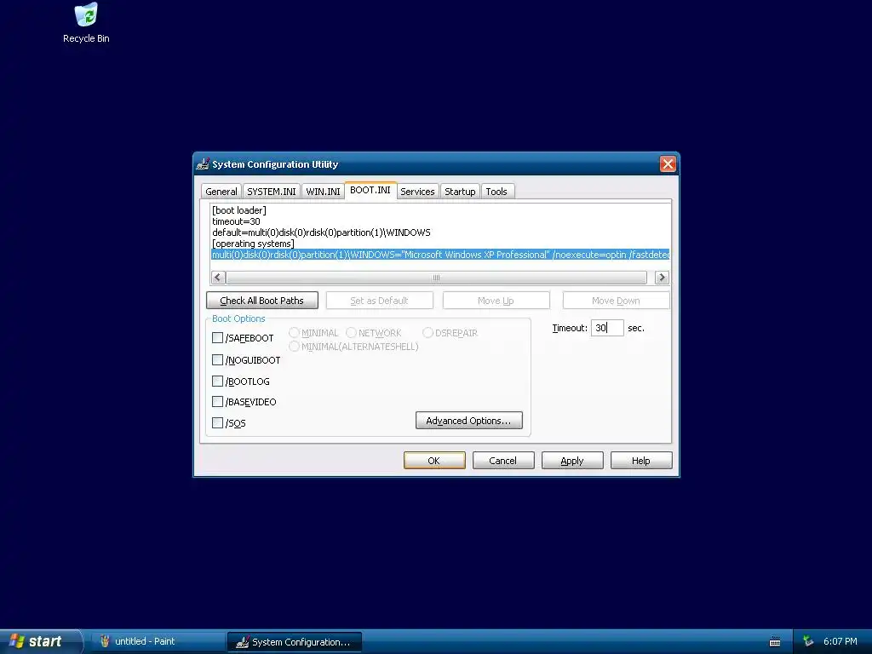
Task: Open the Tools tab
Action: tap(496, 192)
